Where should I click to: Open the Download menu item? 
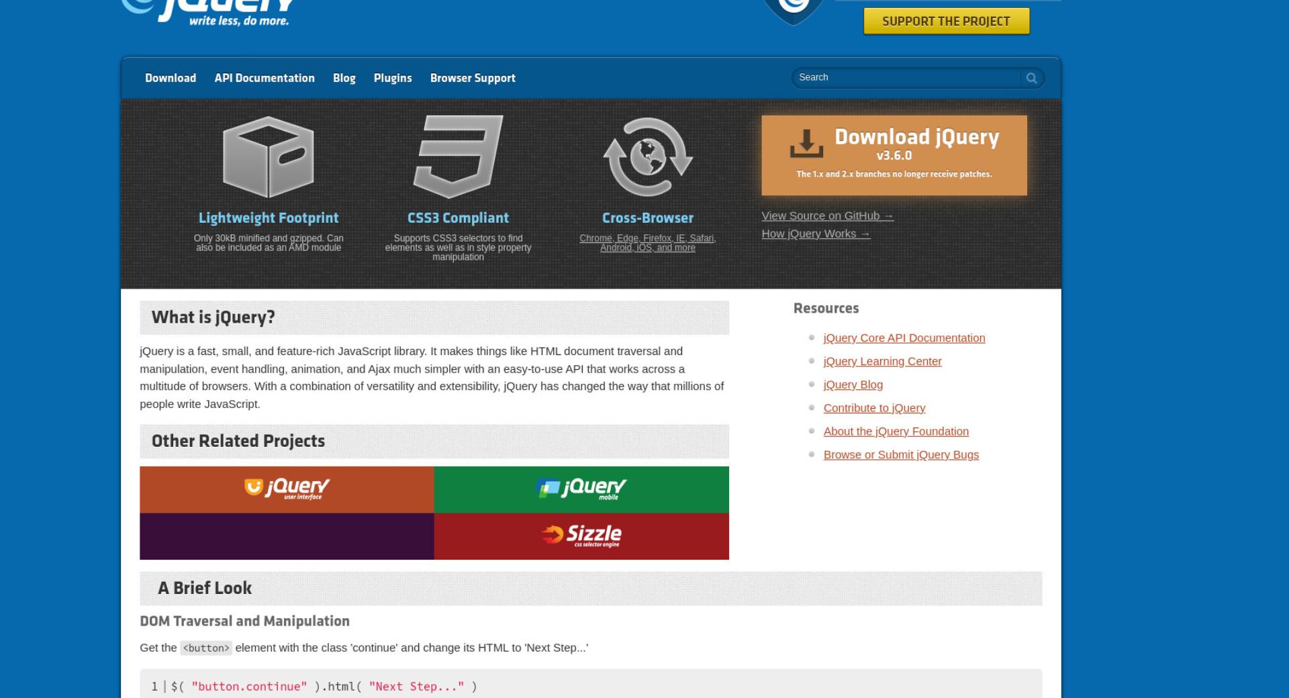[171, 78]
